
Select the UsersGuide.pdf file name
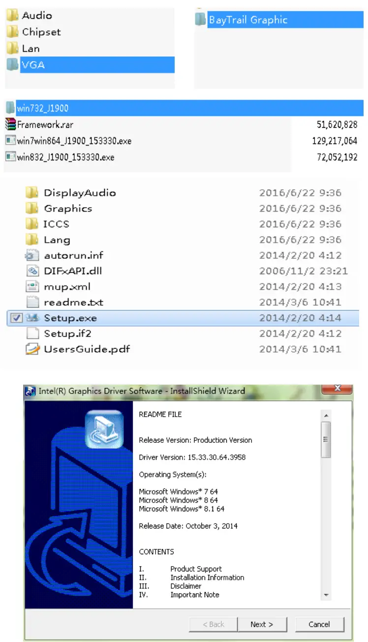[x=87, y=349]
